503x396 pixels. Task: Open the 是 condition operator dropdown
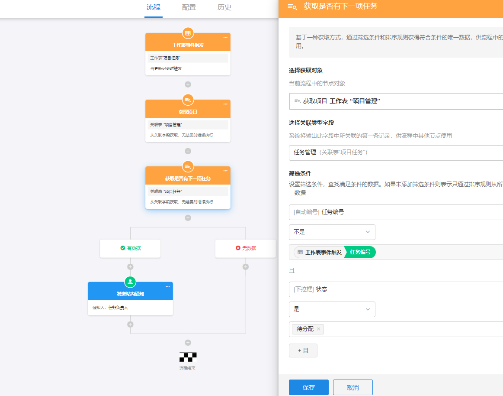pyautogui.click(x=332, y=309)
